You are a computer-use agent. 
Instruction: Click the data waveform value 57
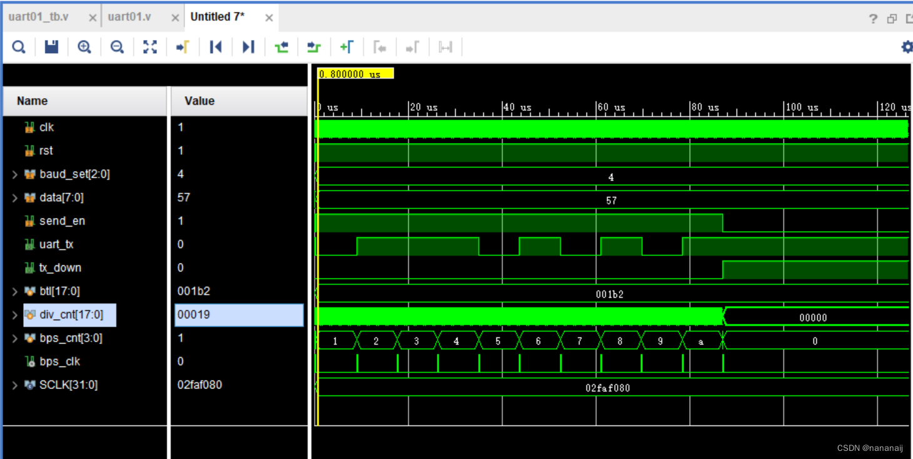coord(611,201)
